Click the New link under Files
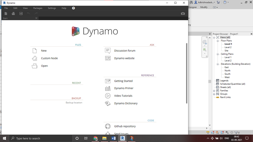 pyautogui.click(x=44, y=51)
